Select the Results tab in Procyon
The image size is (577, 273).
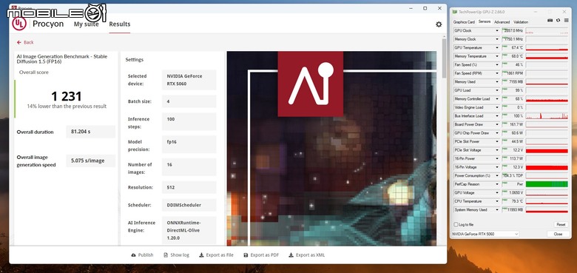[x=120, y=24]
